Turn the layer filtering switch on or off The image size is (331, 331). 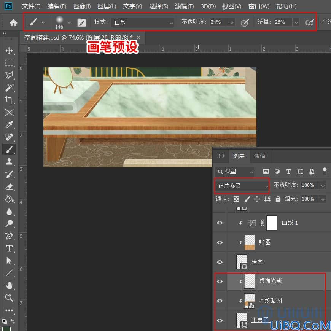click(325, 171)
